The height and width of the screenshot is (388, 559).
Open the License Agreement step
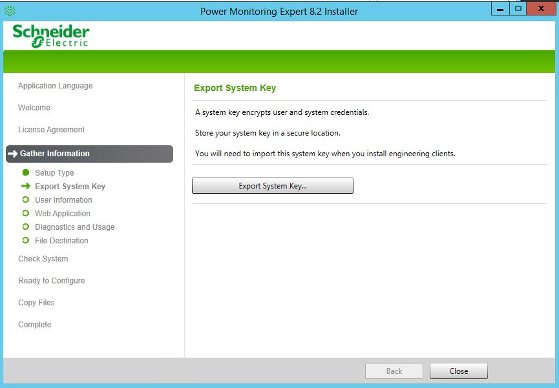pyautogui.click(x=51, y=130)
